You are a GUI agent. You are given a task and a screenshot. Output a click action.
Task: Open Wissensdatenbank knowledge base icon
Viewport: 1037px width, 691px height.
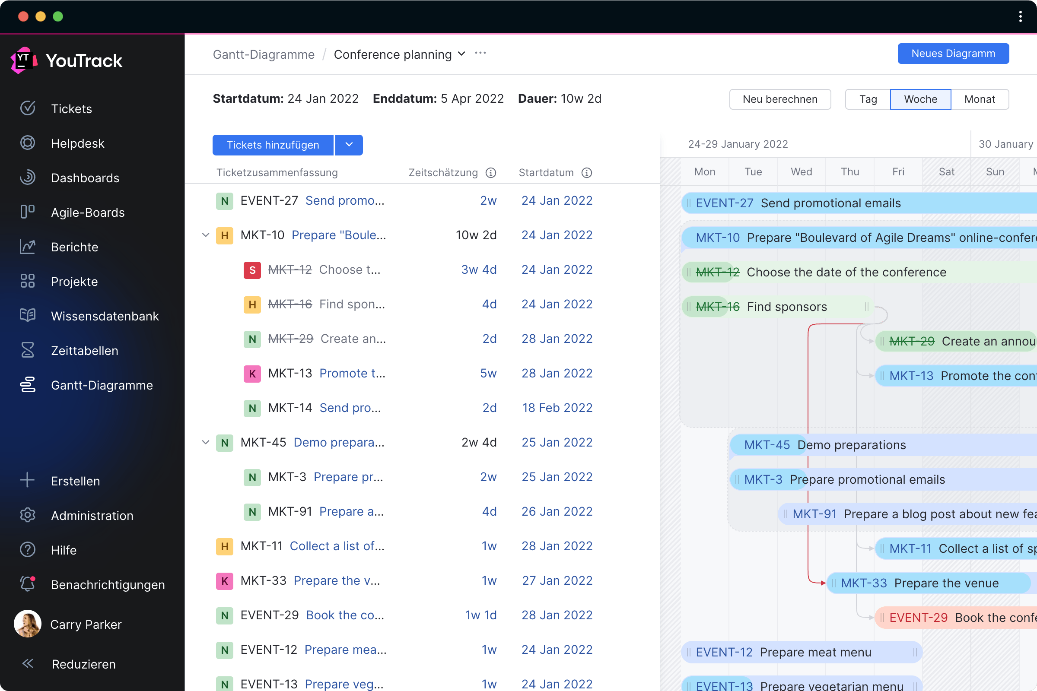(x=28, y=315)
